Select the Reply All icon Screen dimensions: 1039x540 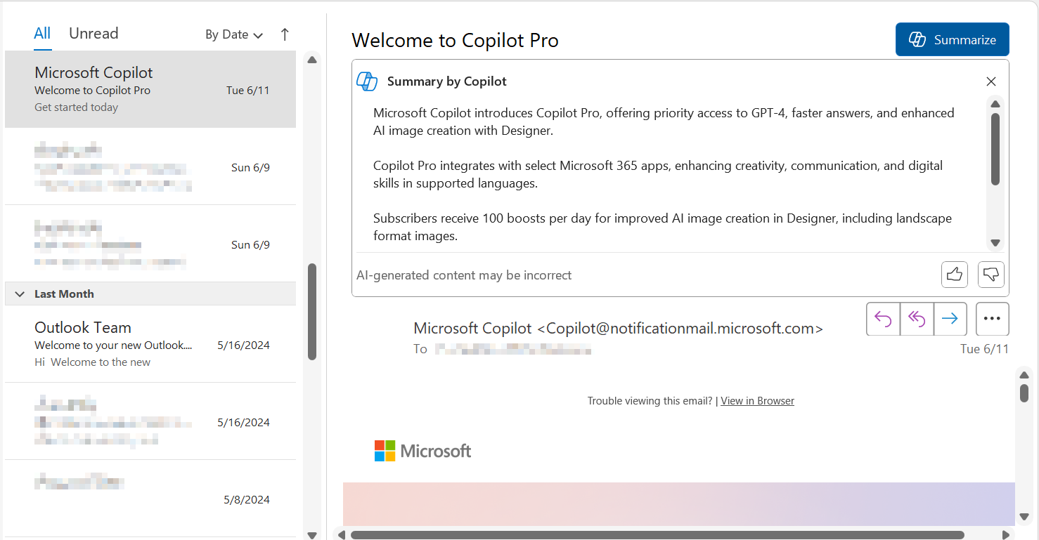(x=917, y=319)
